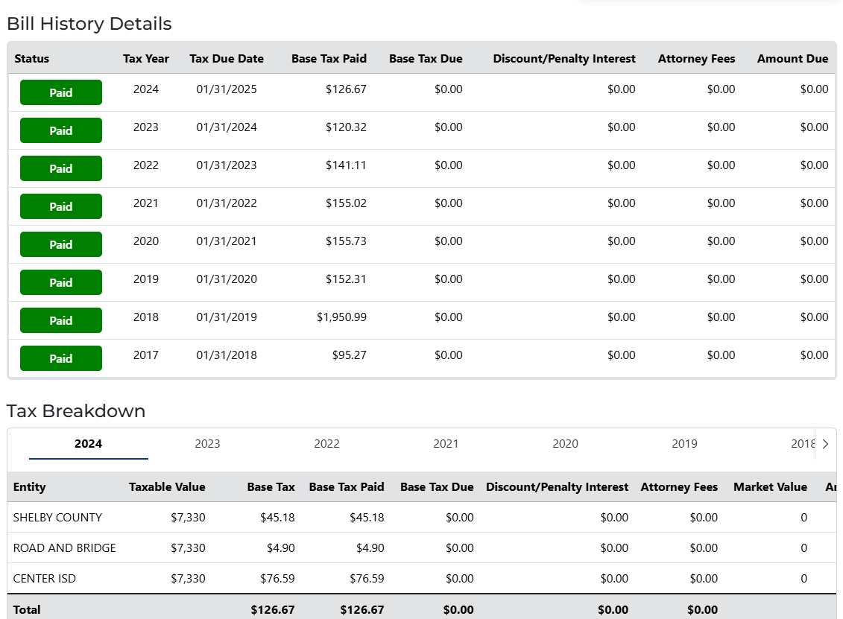Select the Paid button for 2021
The image size is (843, 619).
tap(61, 206)
